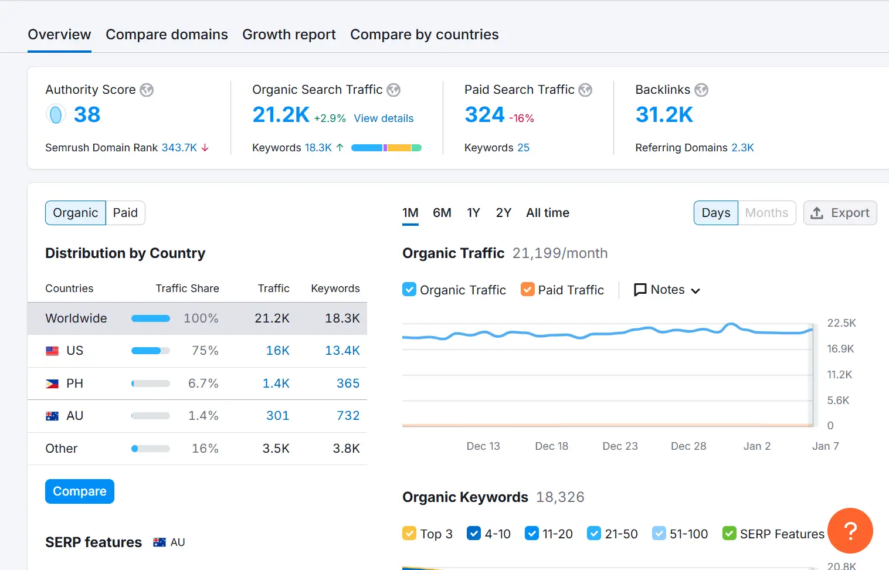Click the Organic Search Traffic 21.2K value
Screen dimensions: 889x570
pyautogui.click(x=281, y=115)
